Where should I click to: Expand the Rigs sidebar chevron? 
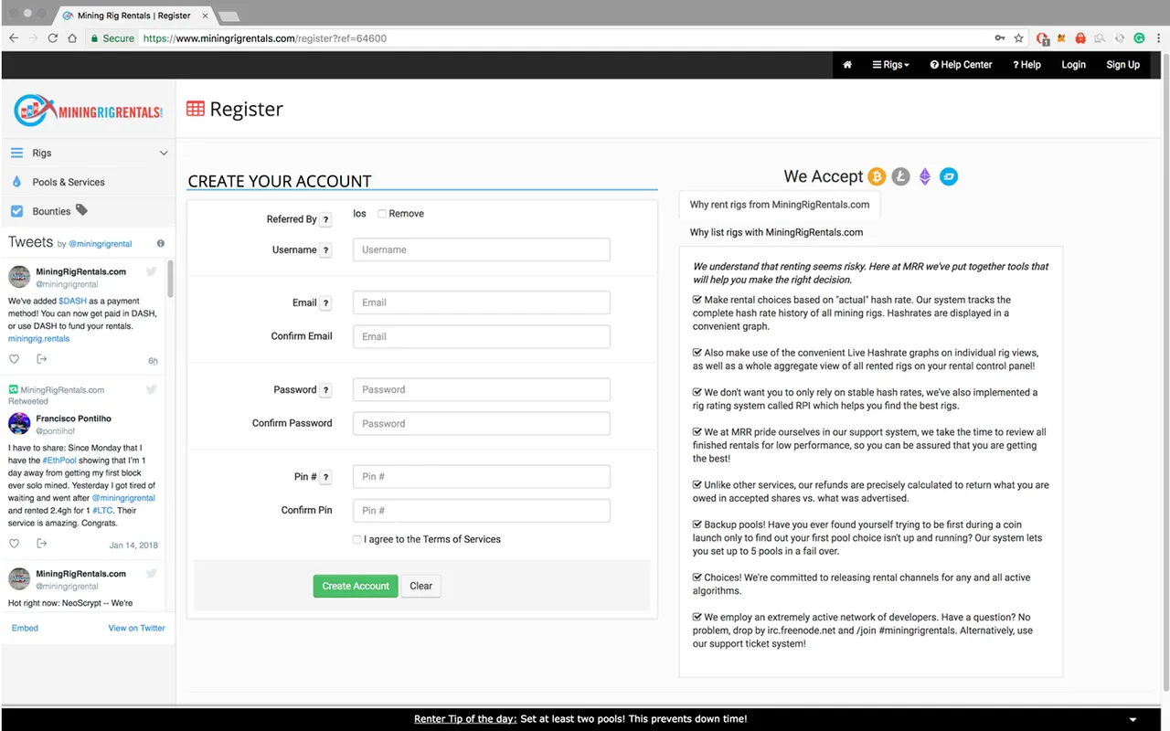click(x=164, y=154)
